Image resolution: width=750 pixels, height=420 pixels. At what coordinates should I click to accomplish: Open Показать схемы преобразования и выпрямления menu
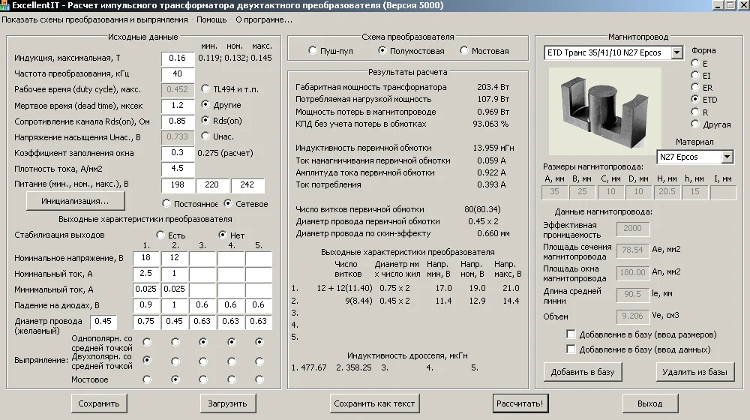pos(94,19)
